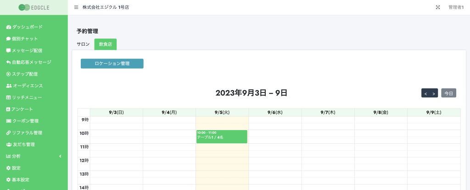The width and height of the screenshot is (470, 190).
Task: Expand the 分析 submenu chevron
Action: coord(60,156)
